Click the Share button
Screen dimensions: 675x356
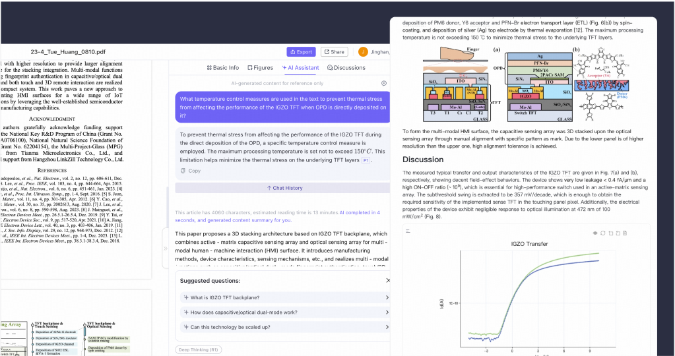click(334, 51)
